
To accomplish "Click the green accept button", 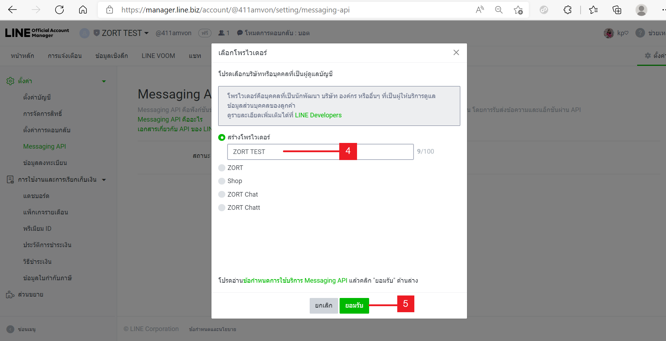I will point(354,306).
